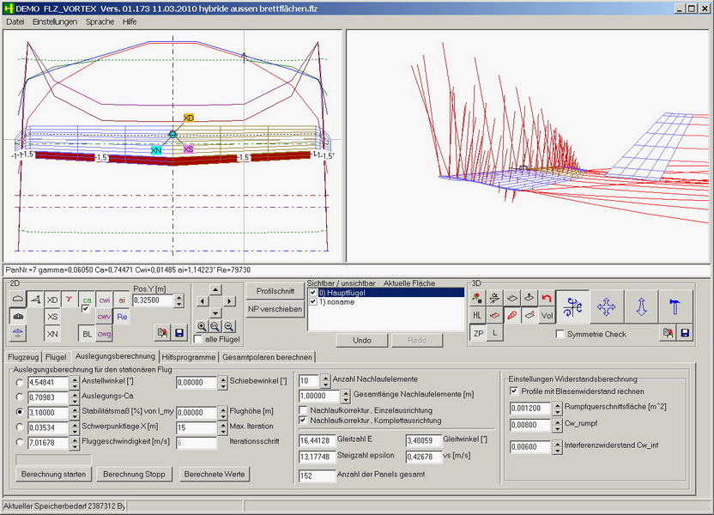Viewport: 714px width, 515px height.
Task: Click the Berechnung starten button
Action: tap(53, 474)
